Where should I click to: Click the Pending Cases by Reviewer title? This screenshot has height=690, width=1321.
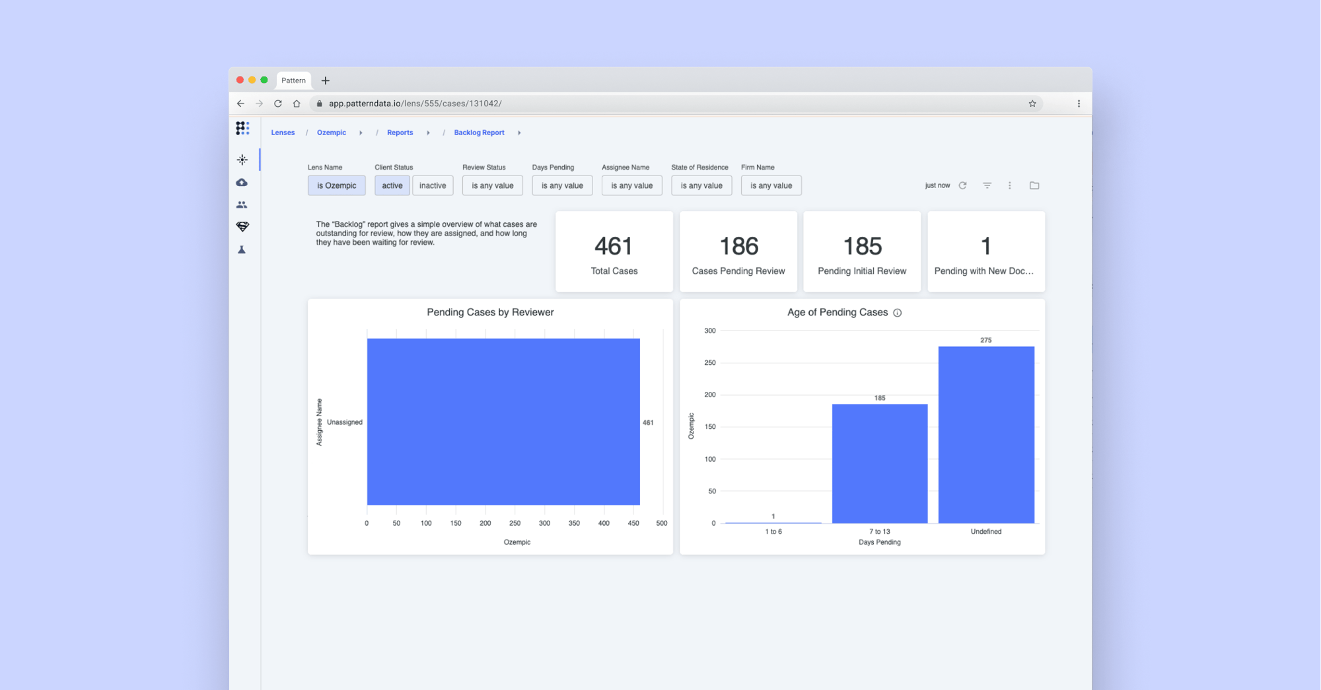pyautogui.click(x=490, y=312)
